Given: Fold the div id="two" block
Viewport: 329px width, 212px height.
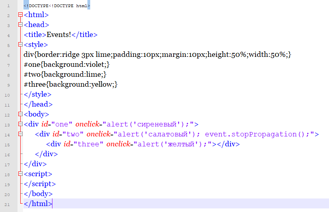Looking at the screenshot, I should pyautogui.click(x=20, y=134).
